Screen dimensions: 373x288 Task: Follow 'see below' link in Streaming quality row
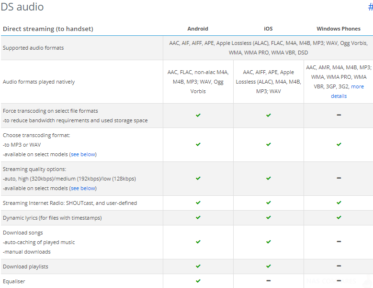(83, 188)
